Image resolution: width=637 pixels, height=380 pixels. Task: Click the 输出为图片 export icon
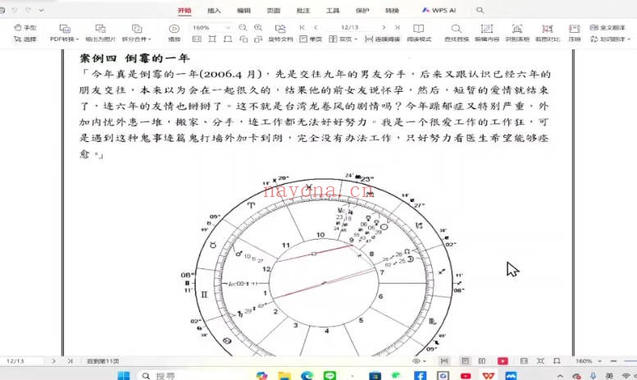(100, 29)
